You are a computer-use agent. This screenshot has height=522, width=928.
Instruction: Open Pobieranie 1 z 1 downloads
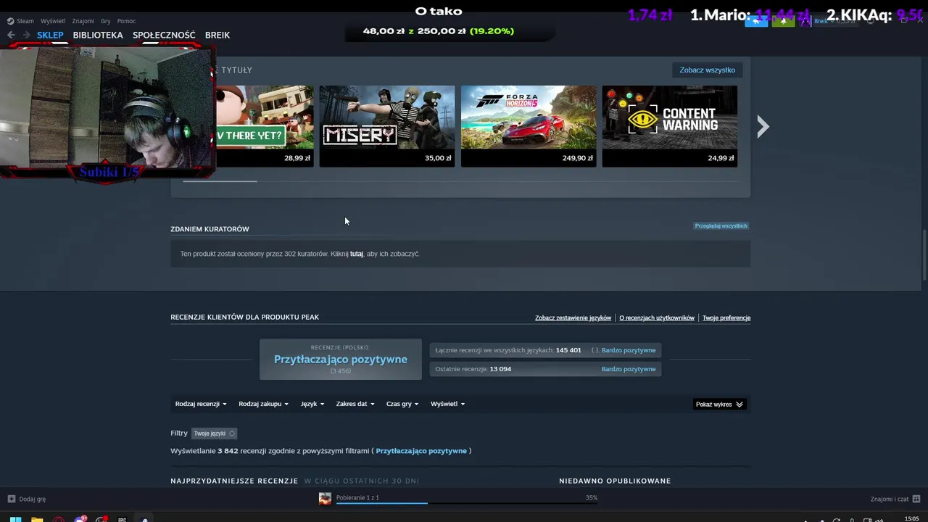357,497
